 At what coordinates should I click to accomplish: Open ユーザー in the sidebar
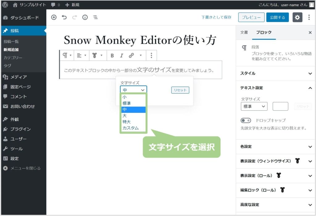click(x=24, y=139)
